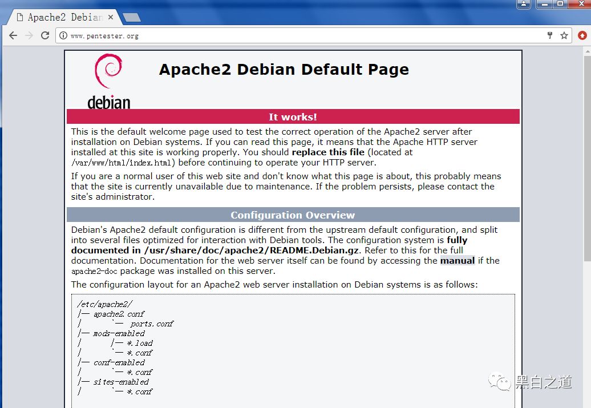Open a new tab

click(x=132, y=17)
